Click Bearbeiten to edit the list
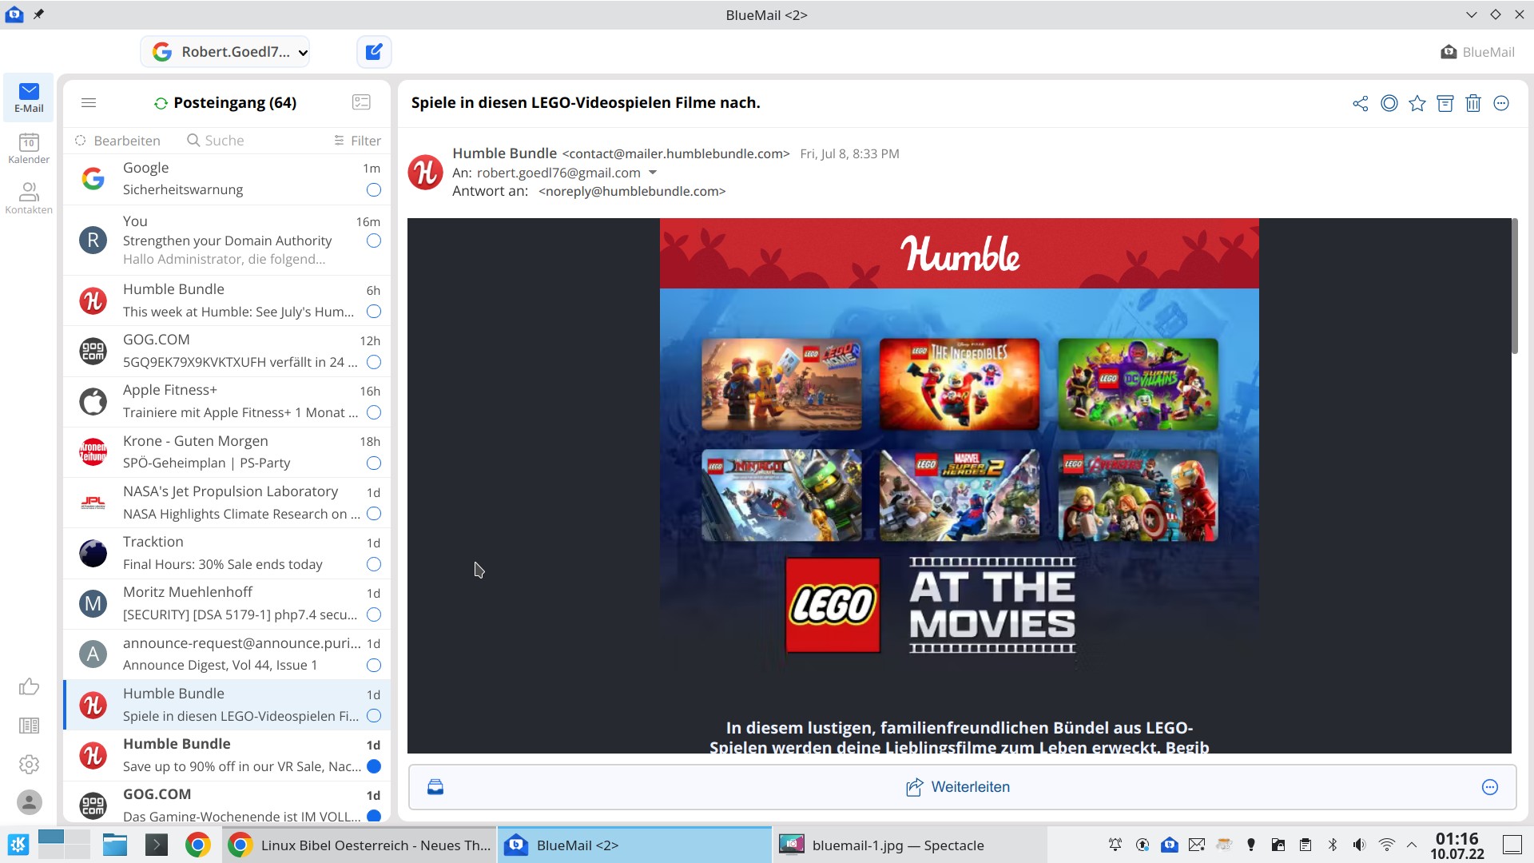The image size is (1534, 863). [x=118, y=141]
